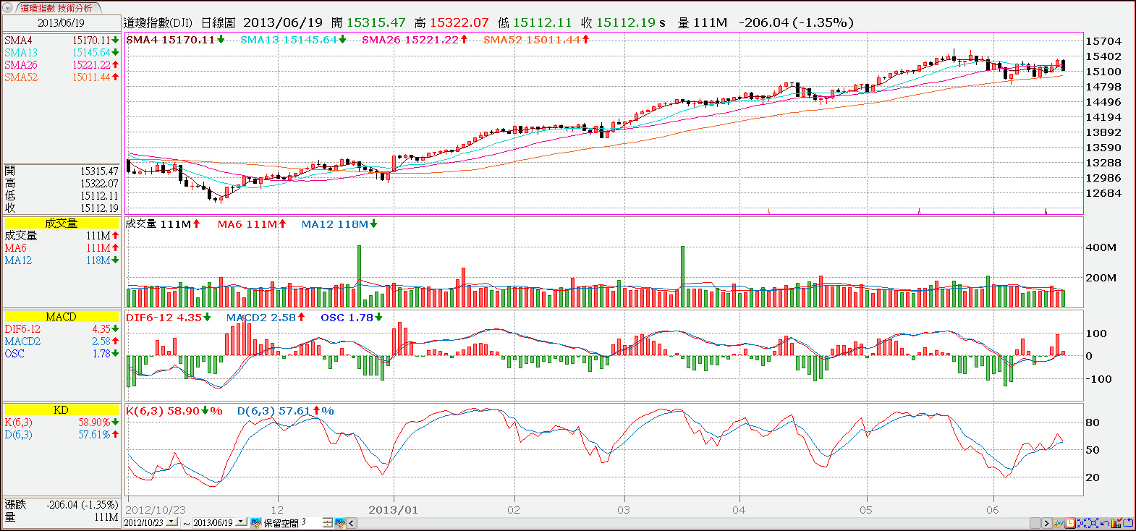Click the yellow 成交量 panel header
Screen dimensions: 1136x531
pos(61,223)
